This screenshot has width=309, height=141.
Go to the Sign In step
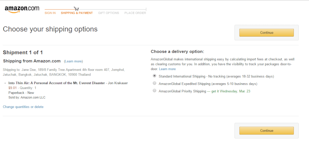tap(50, 13)
